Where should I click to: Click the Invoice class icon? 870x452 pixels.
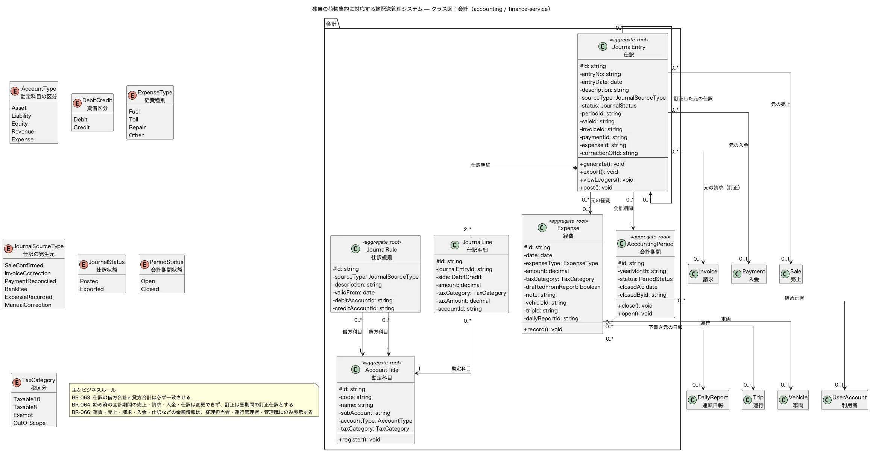click(694, 274)
